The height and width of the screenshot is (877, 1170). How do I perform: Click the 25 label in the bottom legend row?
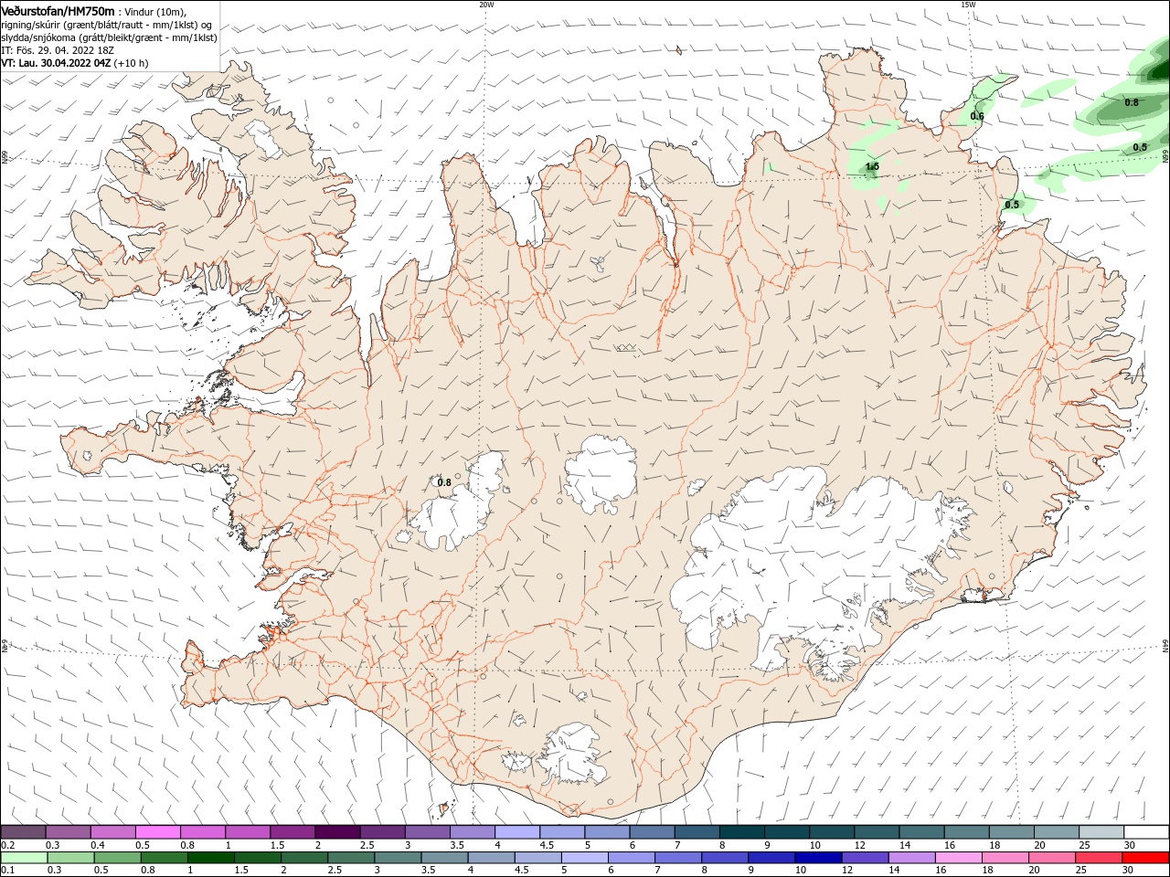(x=1080, y=870)
